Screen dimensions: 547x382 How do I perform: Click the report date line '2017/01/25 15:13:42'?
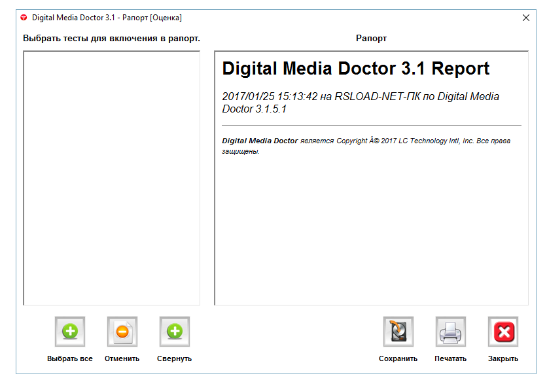270,96
